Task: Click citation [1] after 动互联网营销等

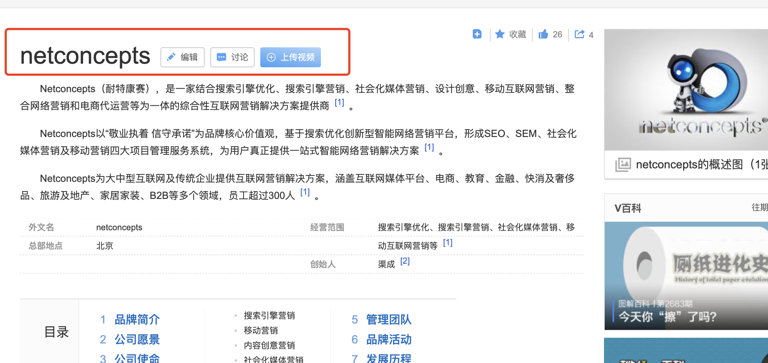Action: (x=448, y=243)
